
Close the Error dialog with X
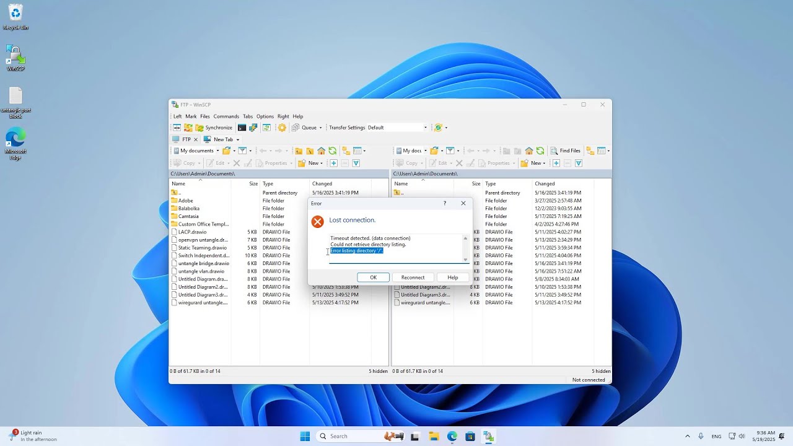pos(463,203)
